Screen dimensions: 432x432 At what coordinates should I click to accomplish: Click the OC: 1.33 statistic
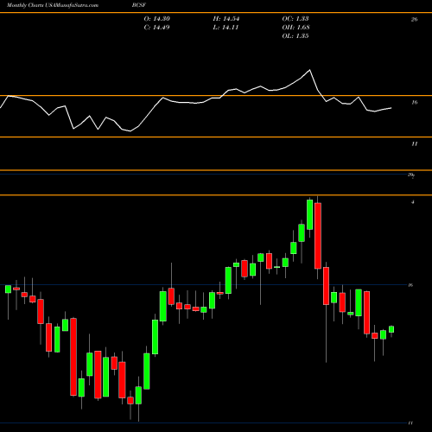[295, 19]
